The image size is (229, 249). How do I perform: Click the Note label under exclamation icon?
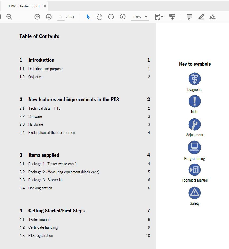[195, 112]
